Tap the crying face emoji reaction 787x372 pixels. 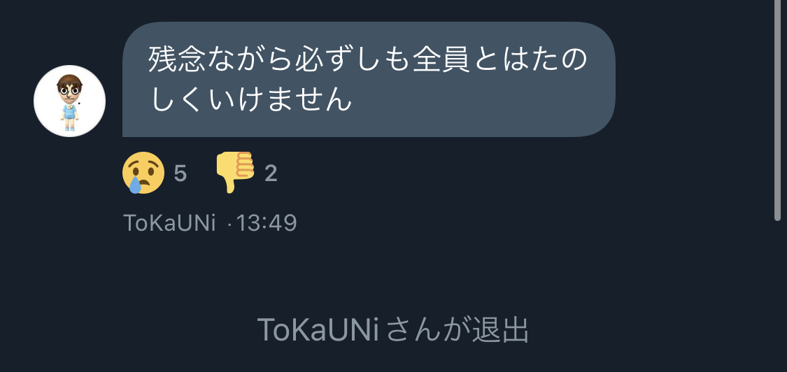coord(143,173)
